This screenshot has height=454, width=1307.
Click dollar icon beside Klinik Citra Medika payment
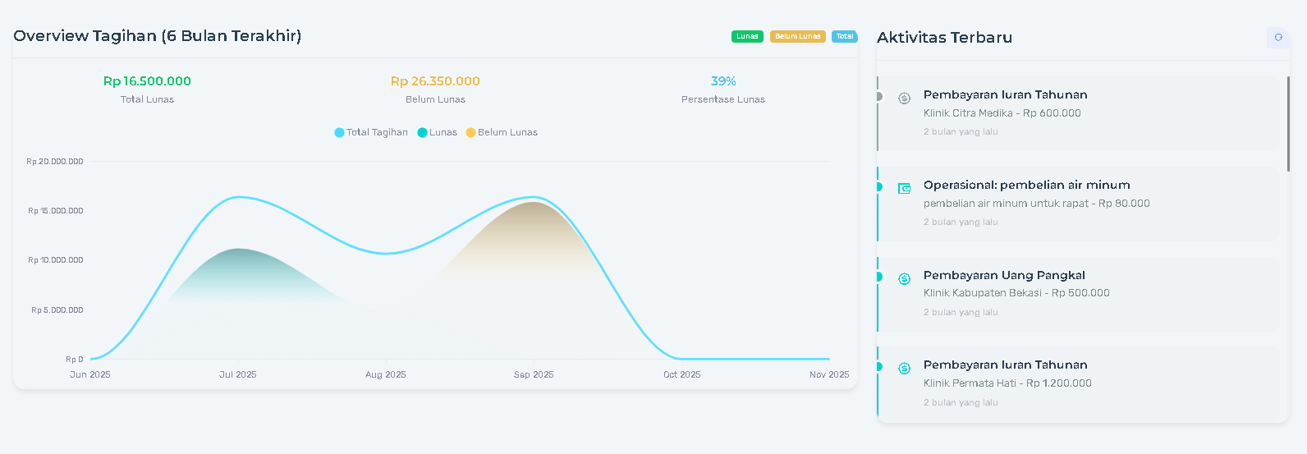tap(904, 98)
